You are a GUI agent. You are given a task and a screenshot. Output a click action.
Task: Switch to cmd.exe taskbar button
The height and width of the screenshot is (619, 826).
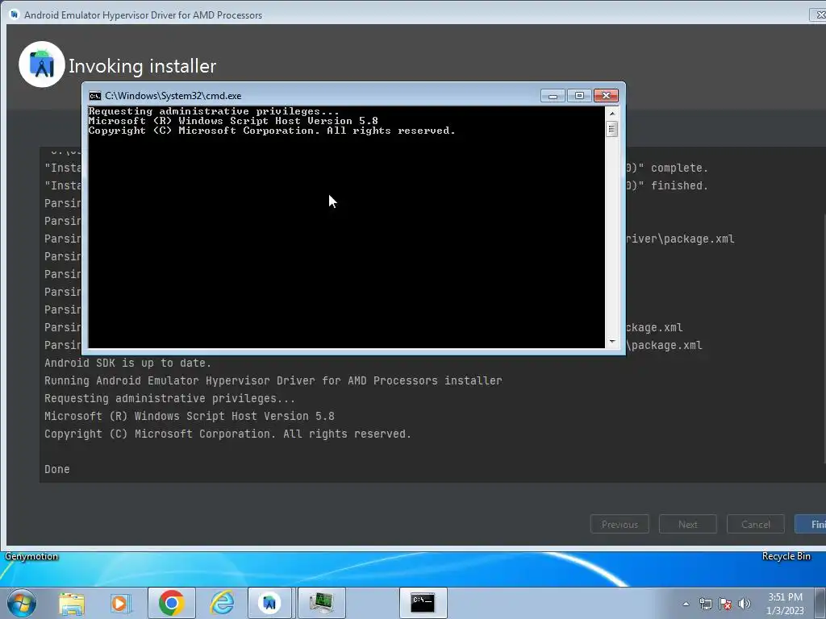(423, 603)
